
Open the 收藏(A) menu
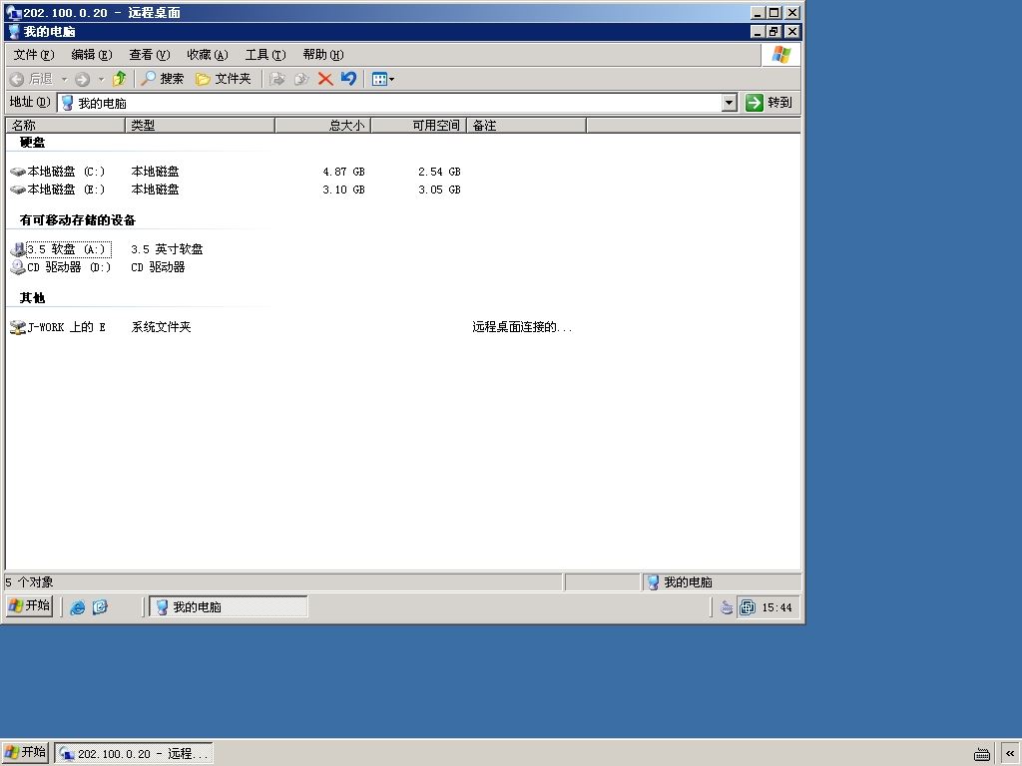coord(208,55)
